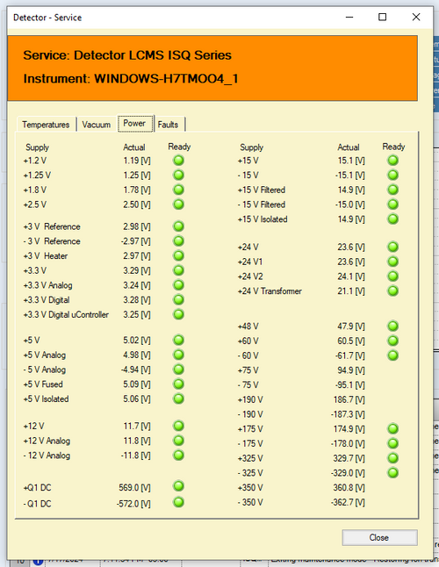The image size is (439, 567).
Task: Click the -95.1 [V] value
Action: tap(350, 384)
